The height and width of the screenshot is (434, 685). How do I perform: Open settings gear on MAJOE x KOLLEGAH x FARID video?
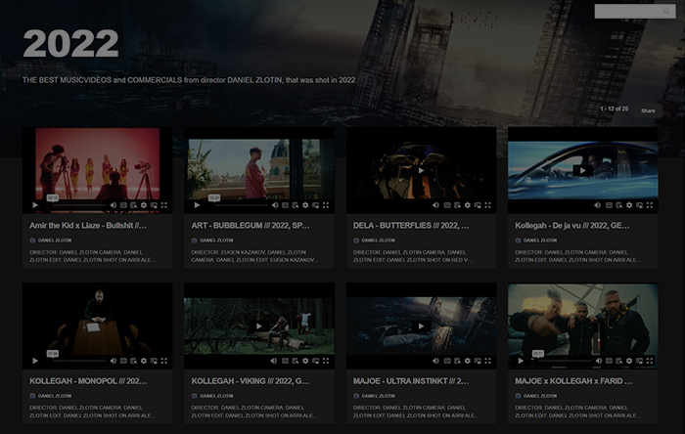(x=629, y=361)
